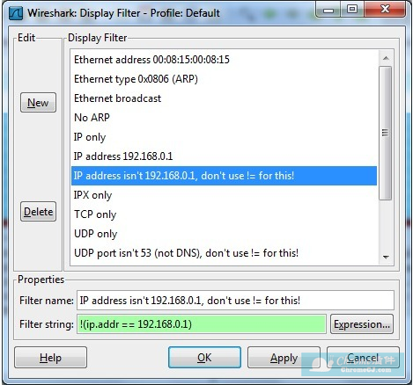The width and height of the screenshot is (413, 385).
Task: Focus the Filter name text field
Action: [235, 300]
